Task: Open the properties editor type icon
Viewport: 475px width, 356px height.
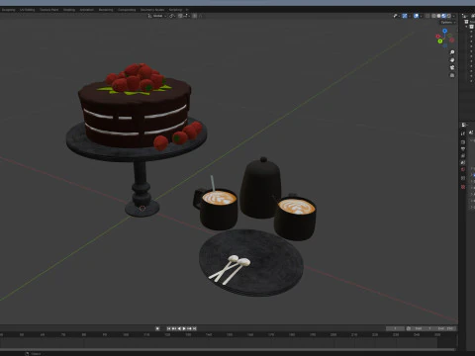Action: click(464, 125)
